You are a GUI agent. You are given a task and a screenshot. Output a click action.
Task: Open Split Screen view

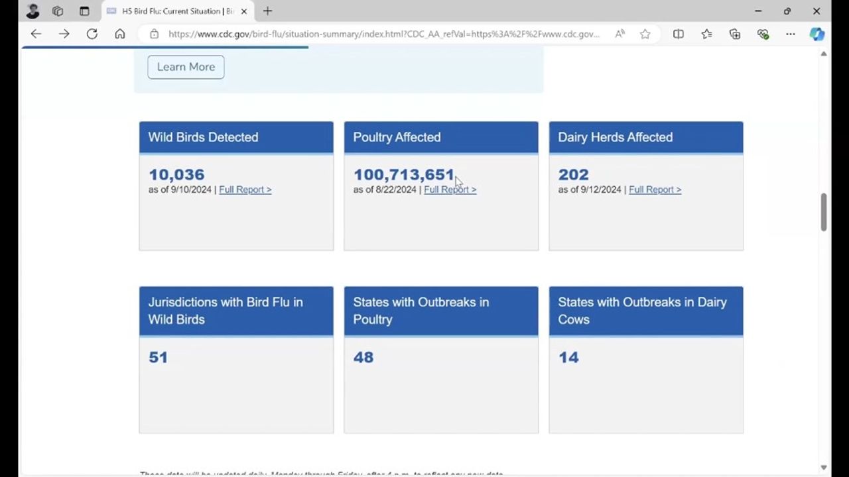678,34
